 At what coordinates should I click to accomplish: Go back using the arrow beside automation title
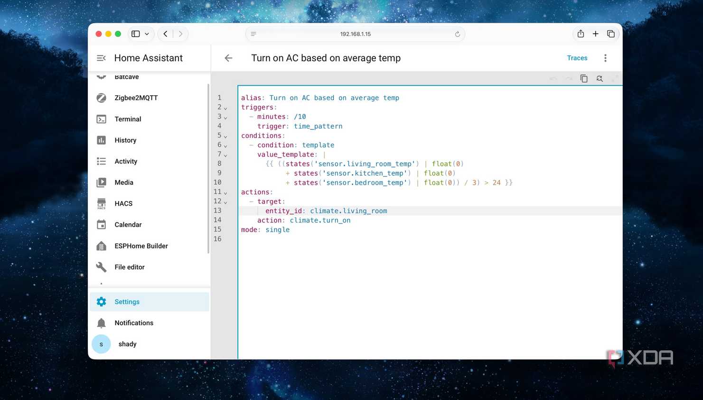(228, 58)
